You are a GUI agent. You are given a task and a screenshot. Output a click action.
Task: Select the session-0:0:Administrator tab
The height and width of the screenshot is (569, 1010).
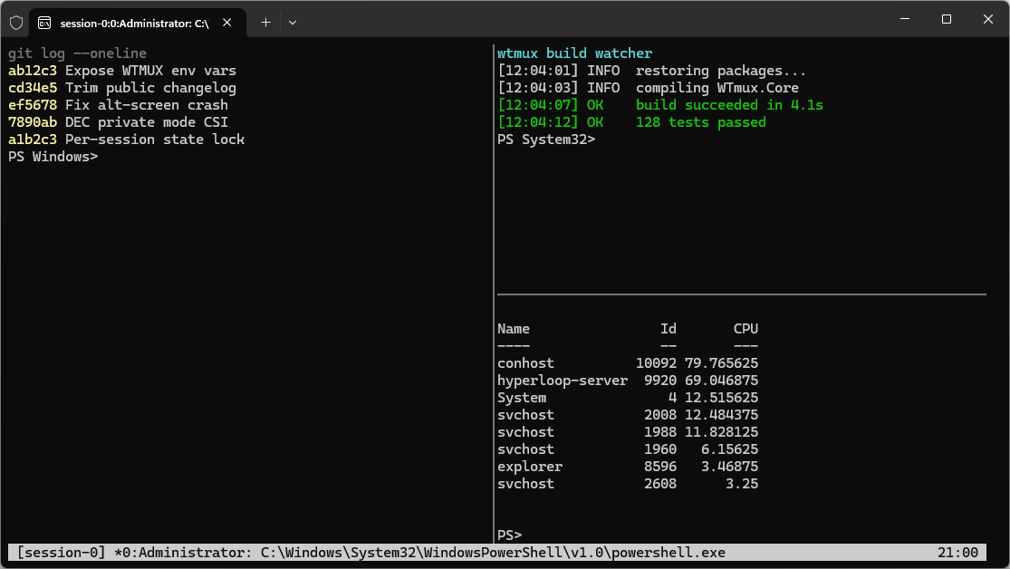[x=137, y=23]
